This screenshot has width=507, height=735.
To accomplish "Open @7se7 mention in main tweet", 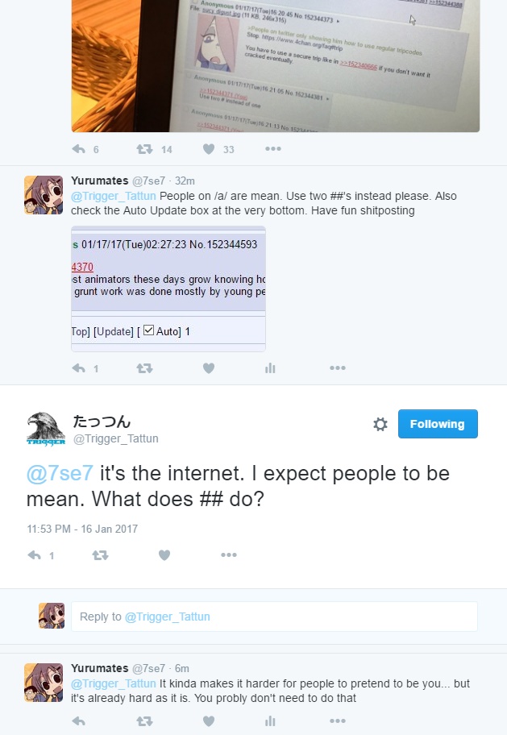I will point(60,474).
